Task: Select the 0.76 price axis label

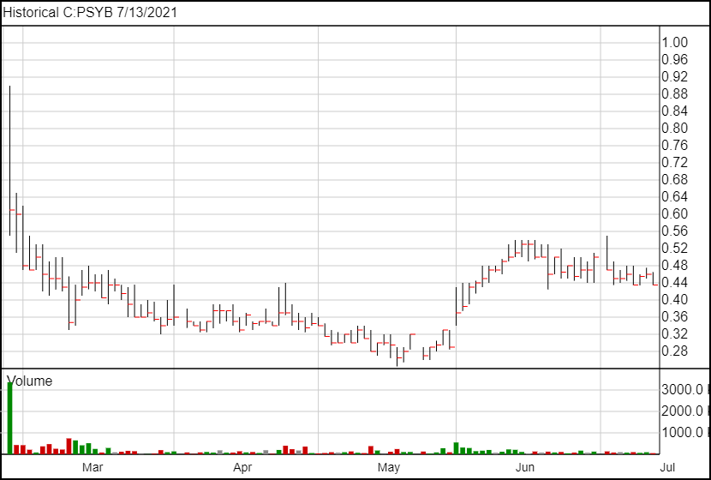Action: coord(675,145)
